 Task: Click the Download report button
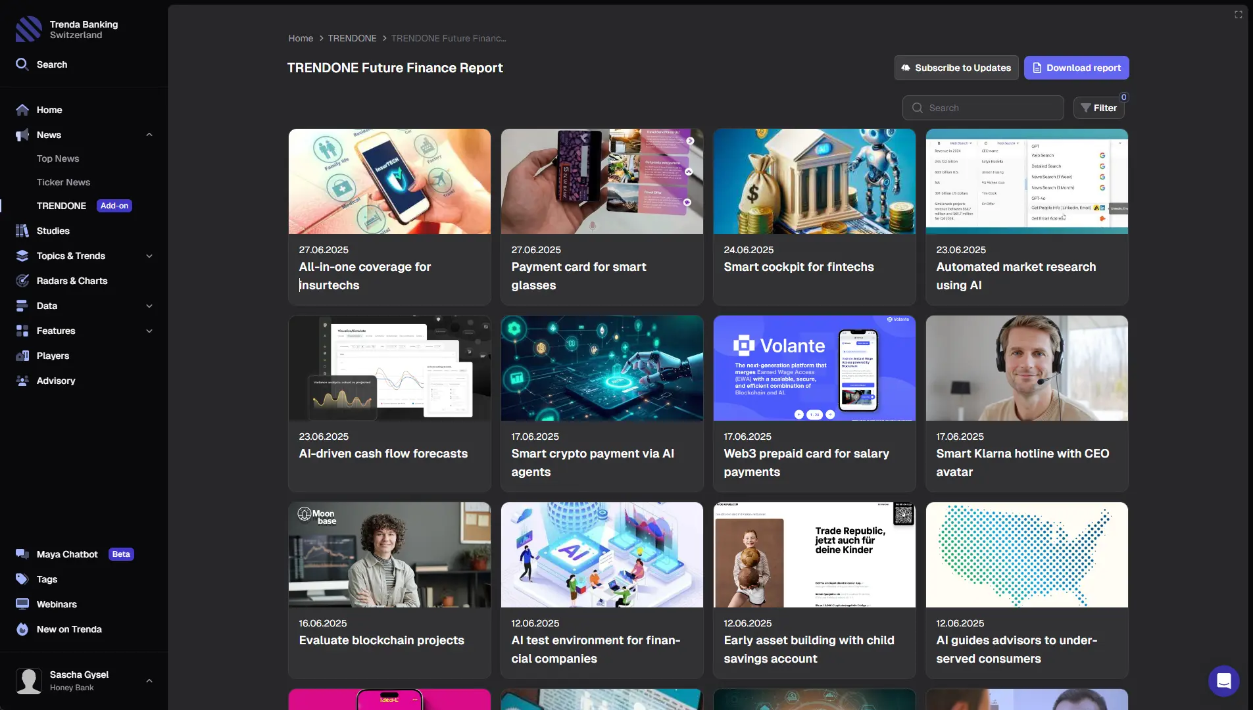click(1076, 68)
